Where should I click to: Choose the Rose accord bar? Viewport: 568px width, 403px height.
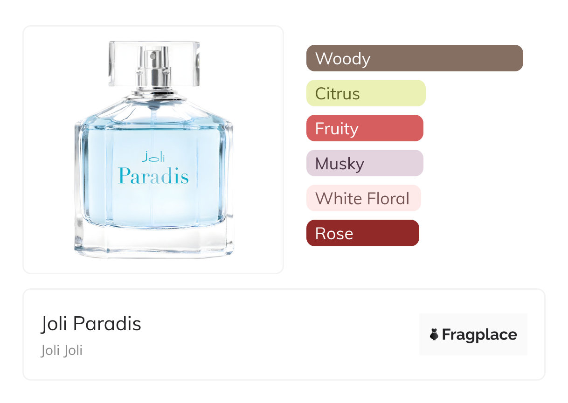363,233
